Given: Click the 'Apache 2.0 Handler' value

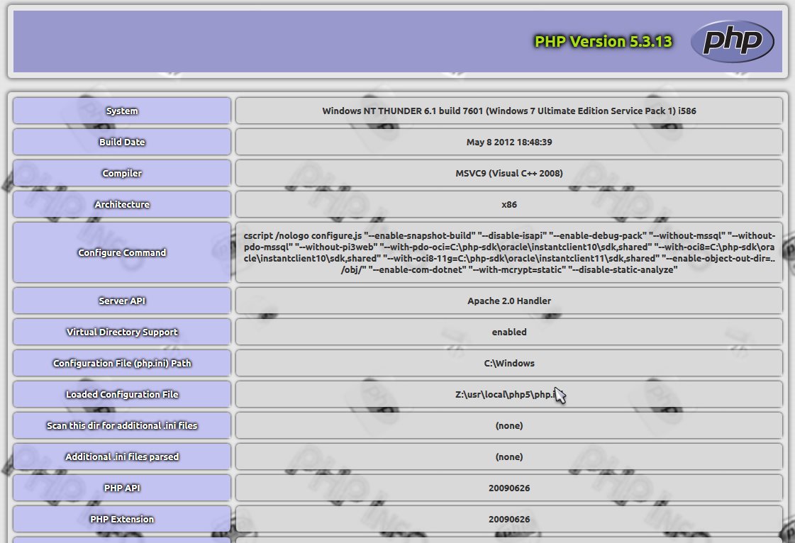Looking at the screenshot, I should point(509,301).
